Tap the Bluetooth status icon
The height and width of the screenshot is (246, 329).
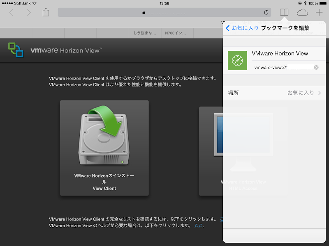[x=305, y=3]
